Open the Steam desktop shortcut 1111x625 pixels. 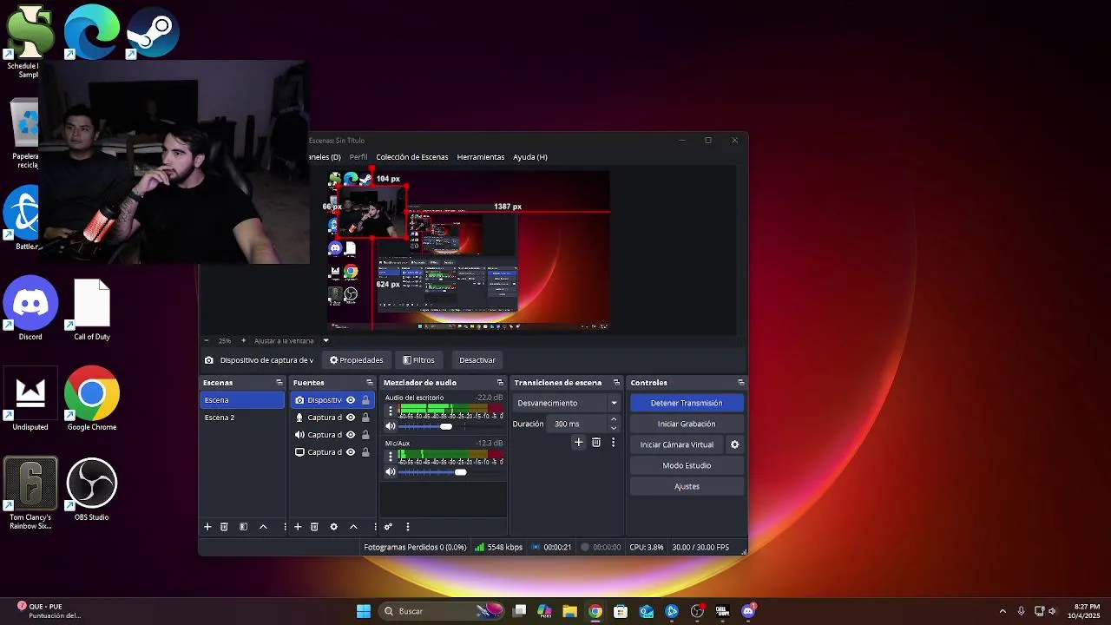pos(153,31)
